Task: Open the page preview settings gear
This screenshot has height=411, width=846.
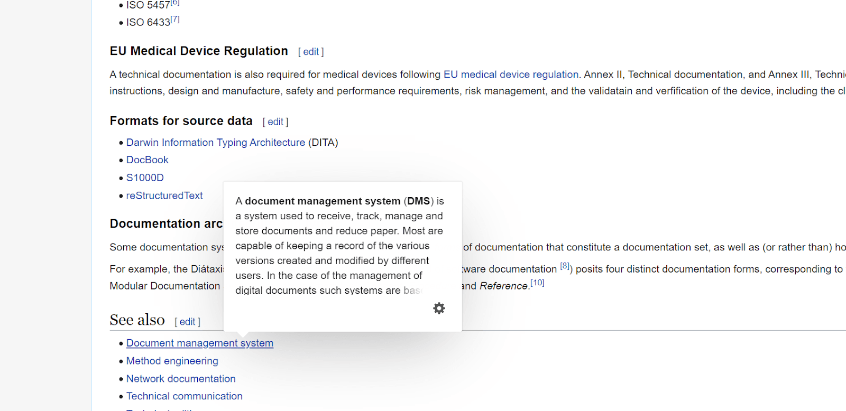Action: 439,308
